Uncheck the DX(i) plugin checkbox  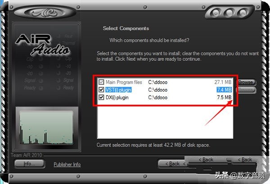(101, 97)
